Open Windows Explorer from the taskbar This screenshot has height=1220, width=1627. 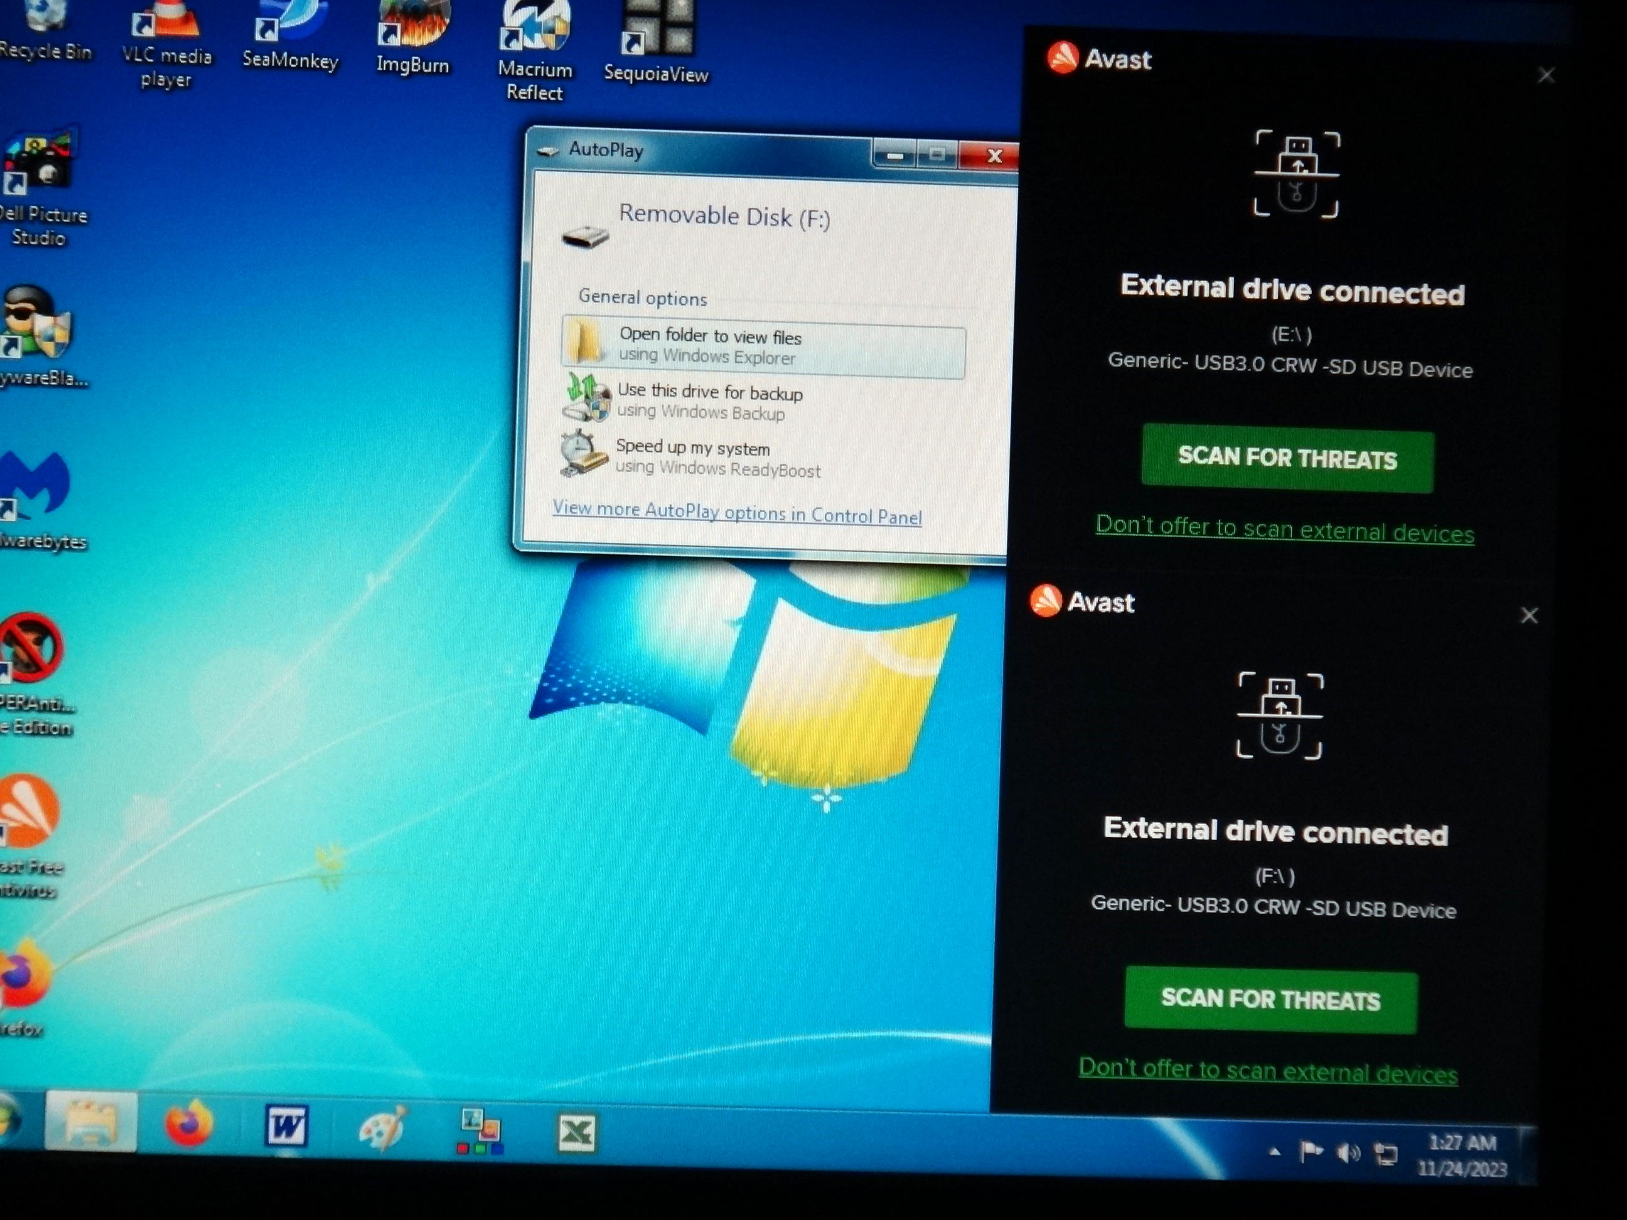tap(90, 1121)
